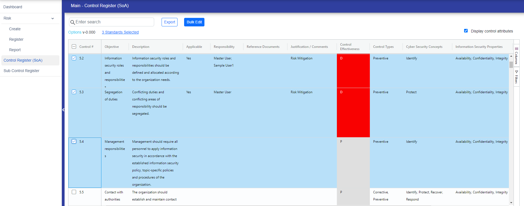Viewport: 524px width, 206px height.
Task: Collapse the Risk menu chevron
Action: (x=52, y=18)
